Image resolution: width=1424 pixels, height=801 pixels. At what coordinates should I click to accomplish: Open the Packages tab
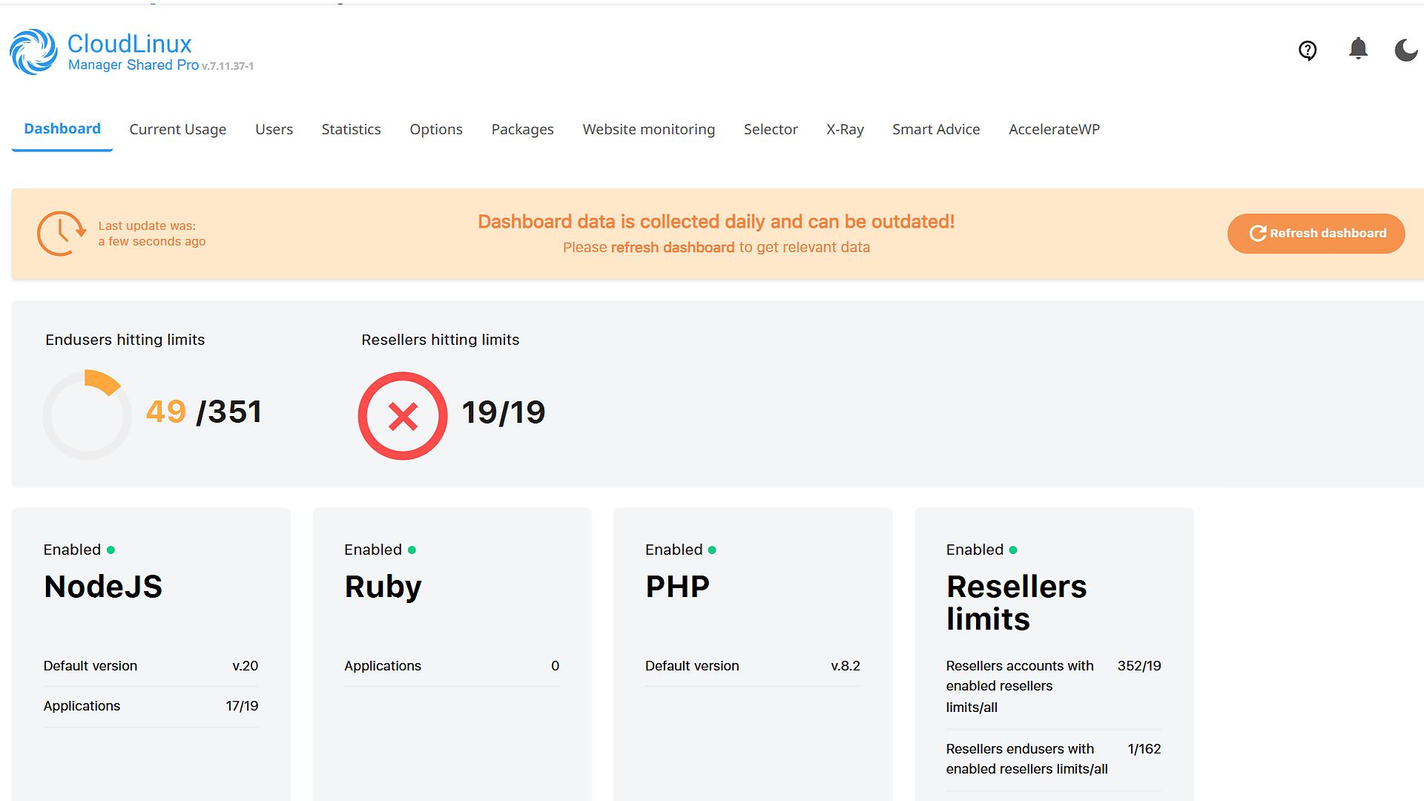coord(523,130)
